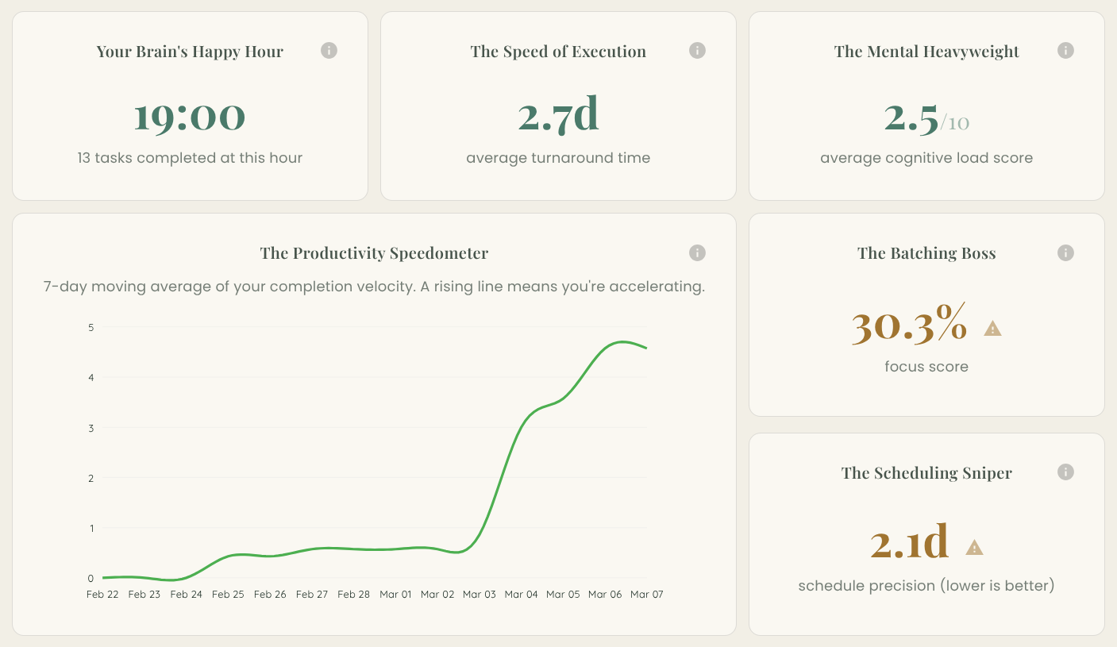Click the 30.3% focus score value
The image size is (1117, 647).
[x=910, y=325]
